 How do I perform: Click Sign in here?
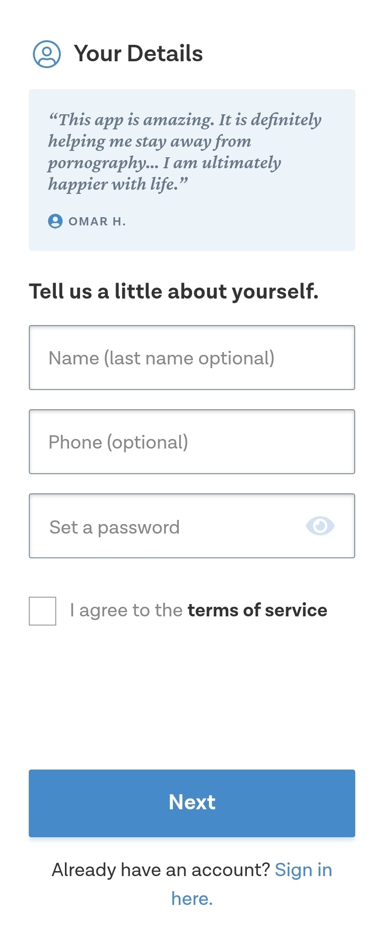[x=304, y=869]
